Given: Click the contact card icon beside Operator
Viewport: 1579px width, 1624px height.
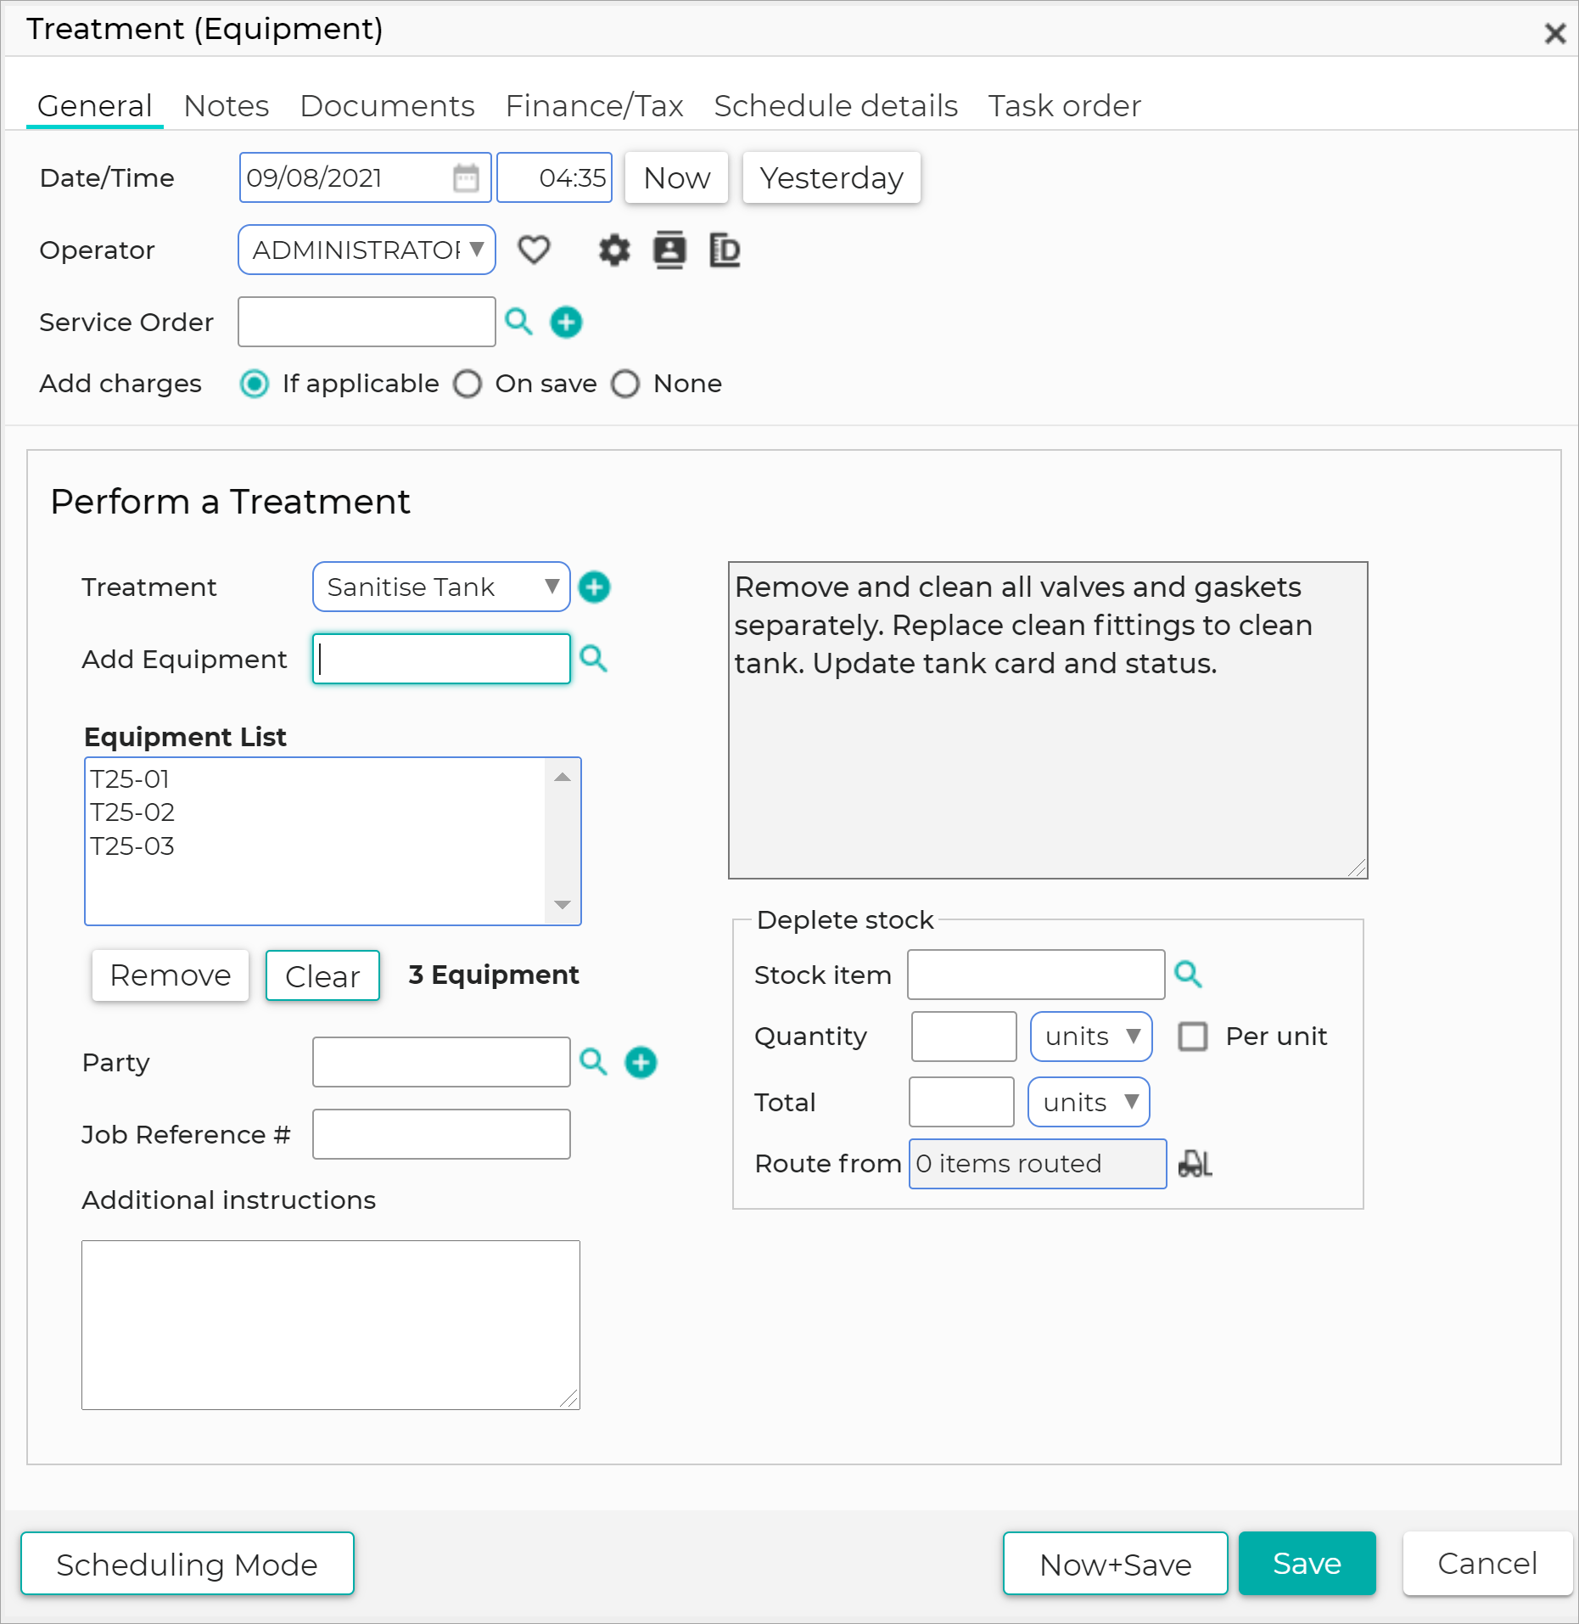Looking at the screenshot, I should click(x=669, y=250).
